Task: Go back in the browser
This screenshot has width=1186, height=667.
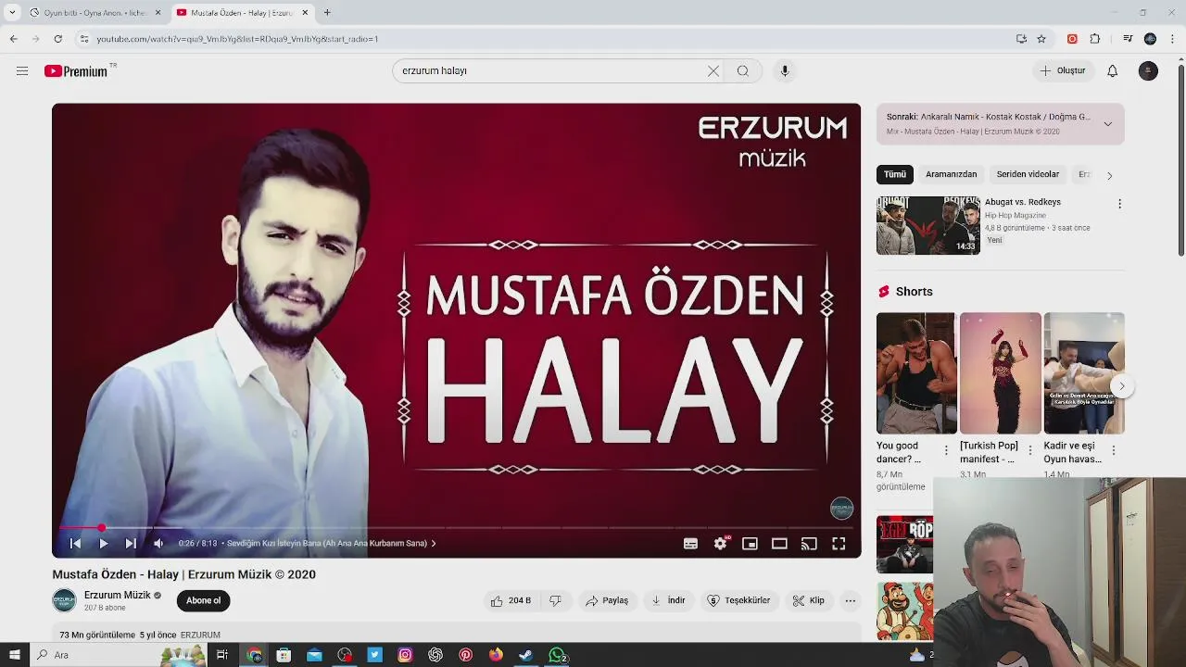Action: pyautogui.click(x=14, y=39)
